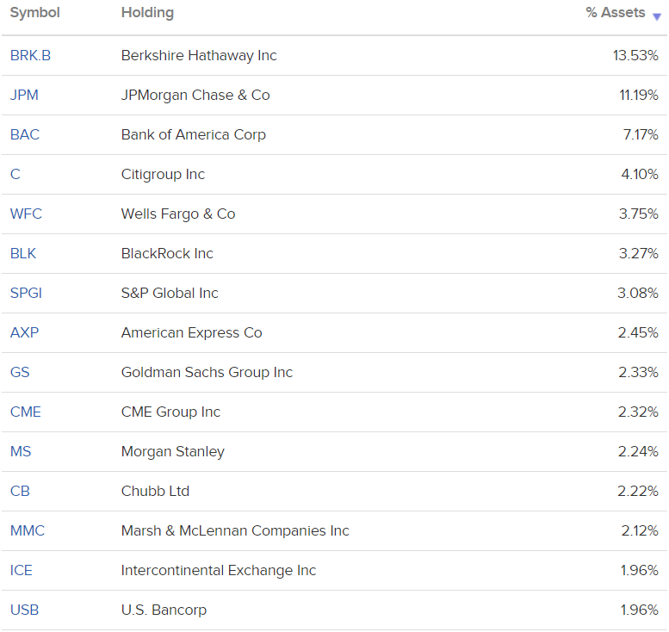669x632 pixels.
Task: Open the C ticker link for Citigroup
Action: pyautogui.click(x=15, y=174)
